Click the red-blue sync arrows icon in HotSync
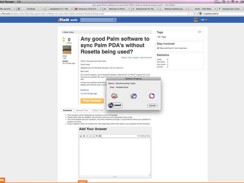The image size is (244, 183). [x=152, y=96]
